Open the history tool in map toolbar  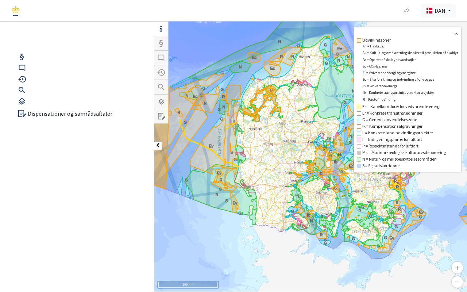161,72
